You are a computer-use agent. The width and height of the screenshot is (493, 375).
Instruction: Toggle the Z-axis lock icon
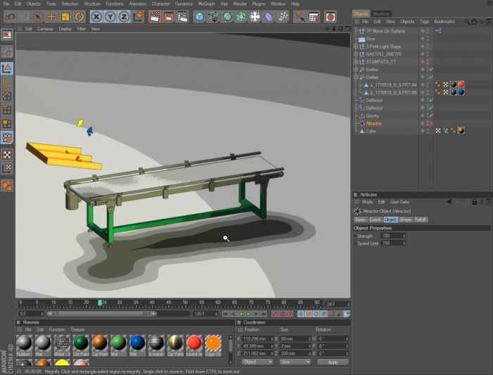[124, 17]
